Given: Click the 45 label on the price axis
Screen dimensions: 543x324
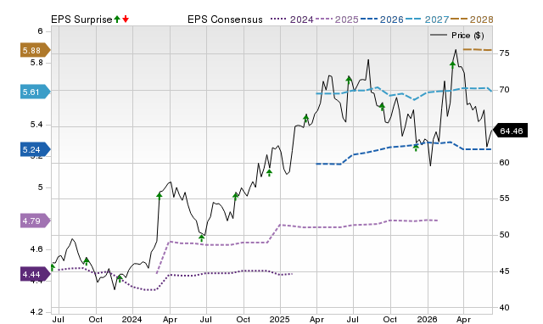Looking at the screenshot, I should (x=504, y=271).
